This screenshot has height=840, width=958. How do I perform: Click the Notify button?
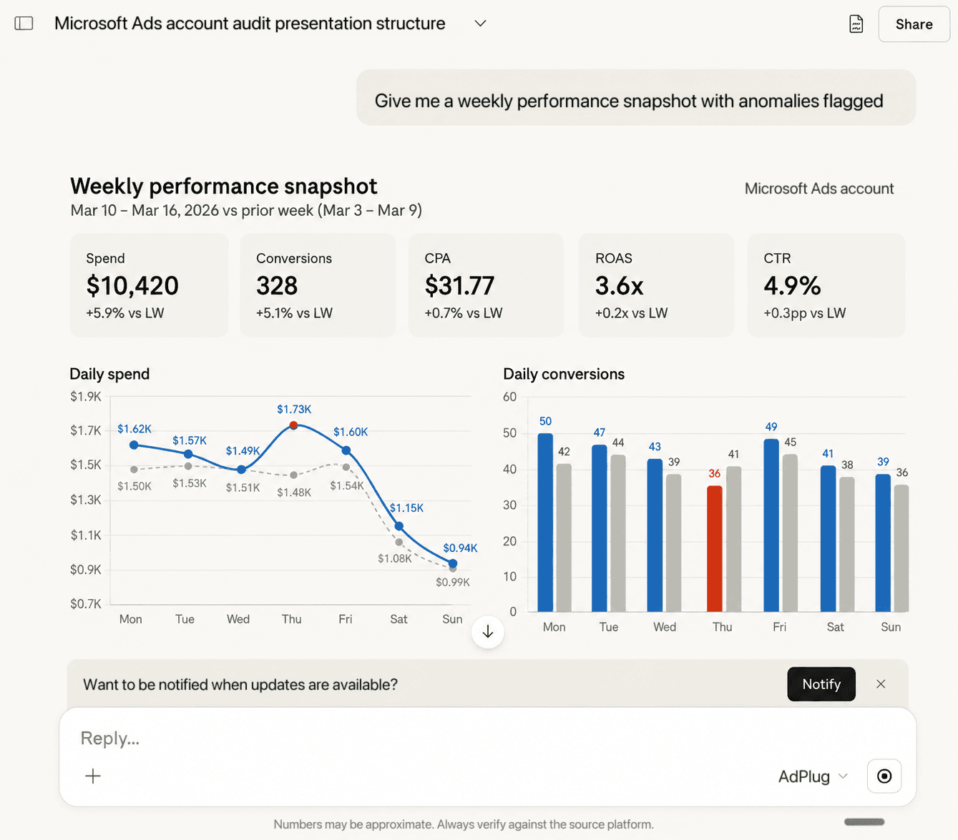[x=821, y=684]
